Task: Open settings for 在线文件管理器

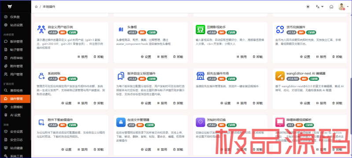Action: (146, 150)
